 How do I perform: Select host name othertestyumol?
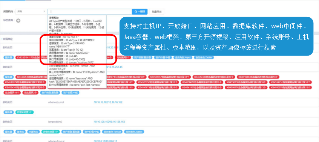coord(56,102)
